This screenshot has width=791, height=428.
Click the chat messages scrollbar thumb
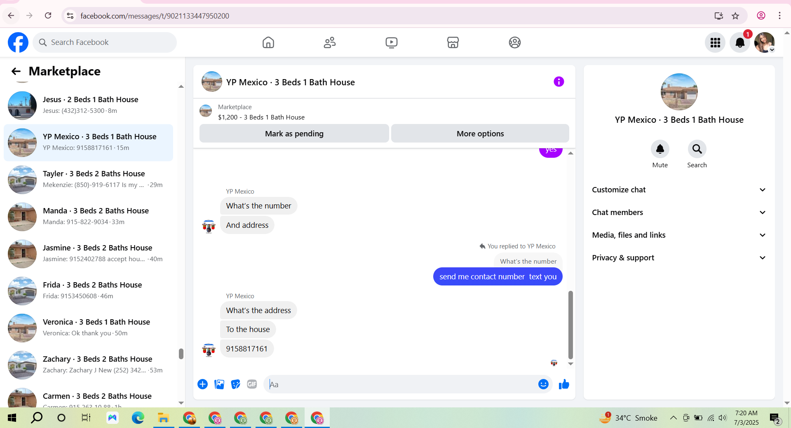click(x=570, y=325)
